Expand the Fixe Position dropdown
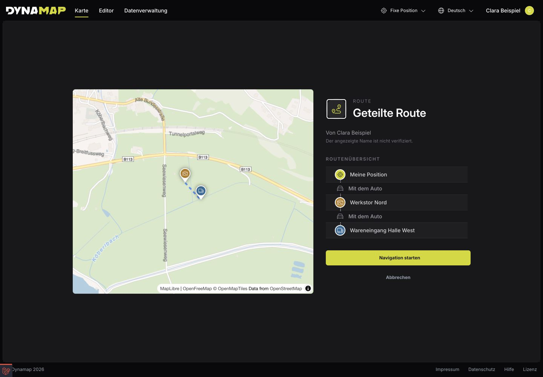Viewport: 543px width, 377px height. (x=403, y=11)
